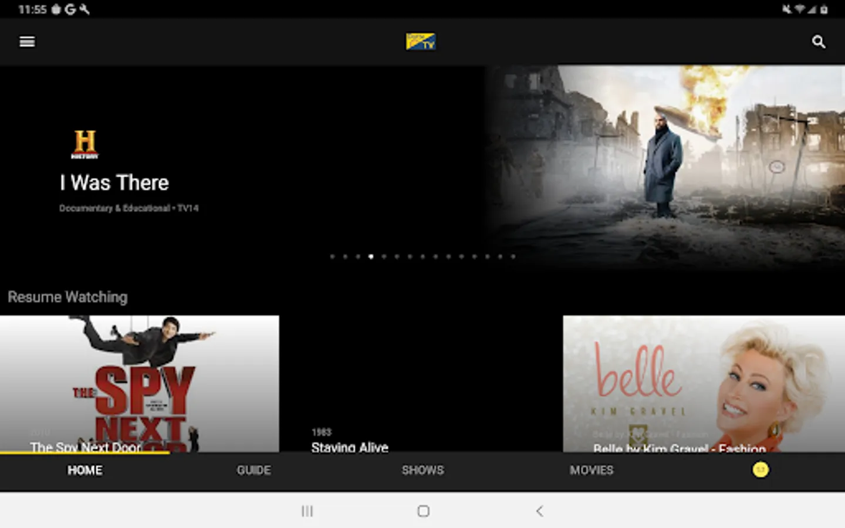Click the yellow progress bar under Spy Next Door
This screenshot has height=528, width=845.
85,452
